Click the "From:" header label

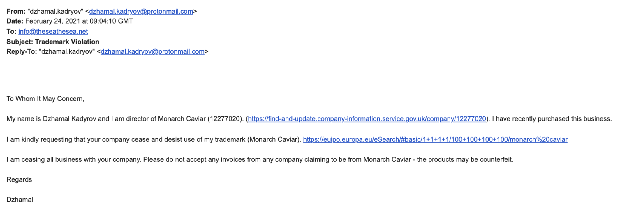coord(16,12)
